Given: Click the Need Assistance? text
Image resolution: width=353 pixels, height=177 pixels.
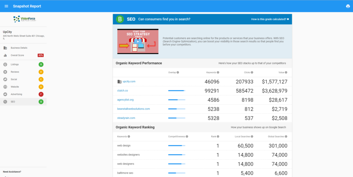Looking at the screenshot, I should (12, 172).
